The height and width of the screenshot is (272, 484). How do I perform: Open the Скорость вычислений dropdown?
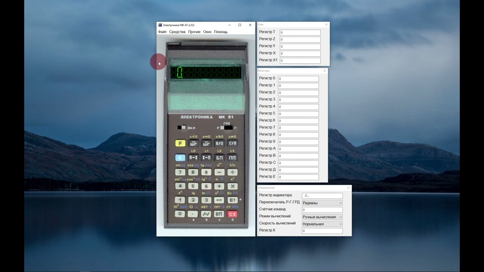tap(322, 224)
